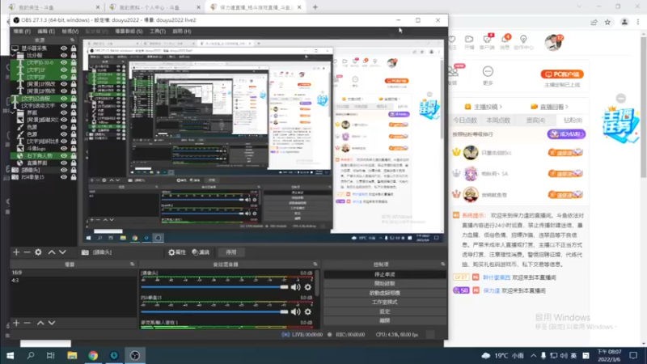This screenshot has width=647, height=364.
Task: Click the 屬性 properties gear button
Action: pyautogui.click(x=177, y=252)
